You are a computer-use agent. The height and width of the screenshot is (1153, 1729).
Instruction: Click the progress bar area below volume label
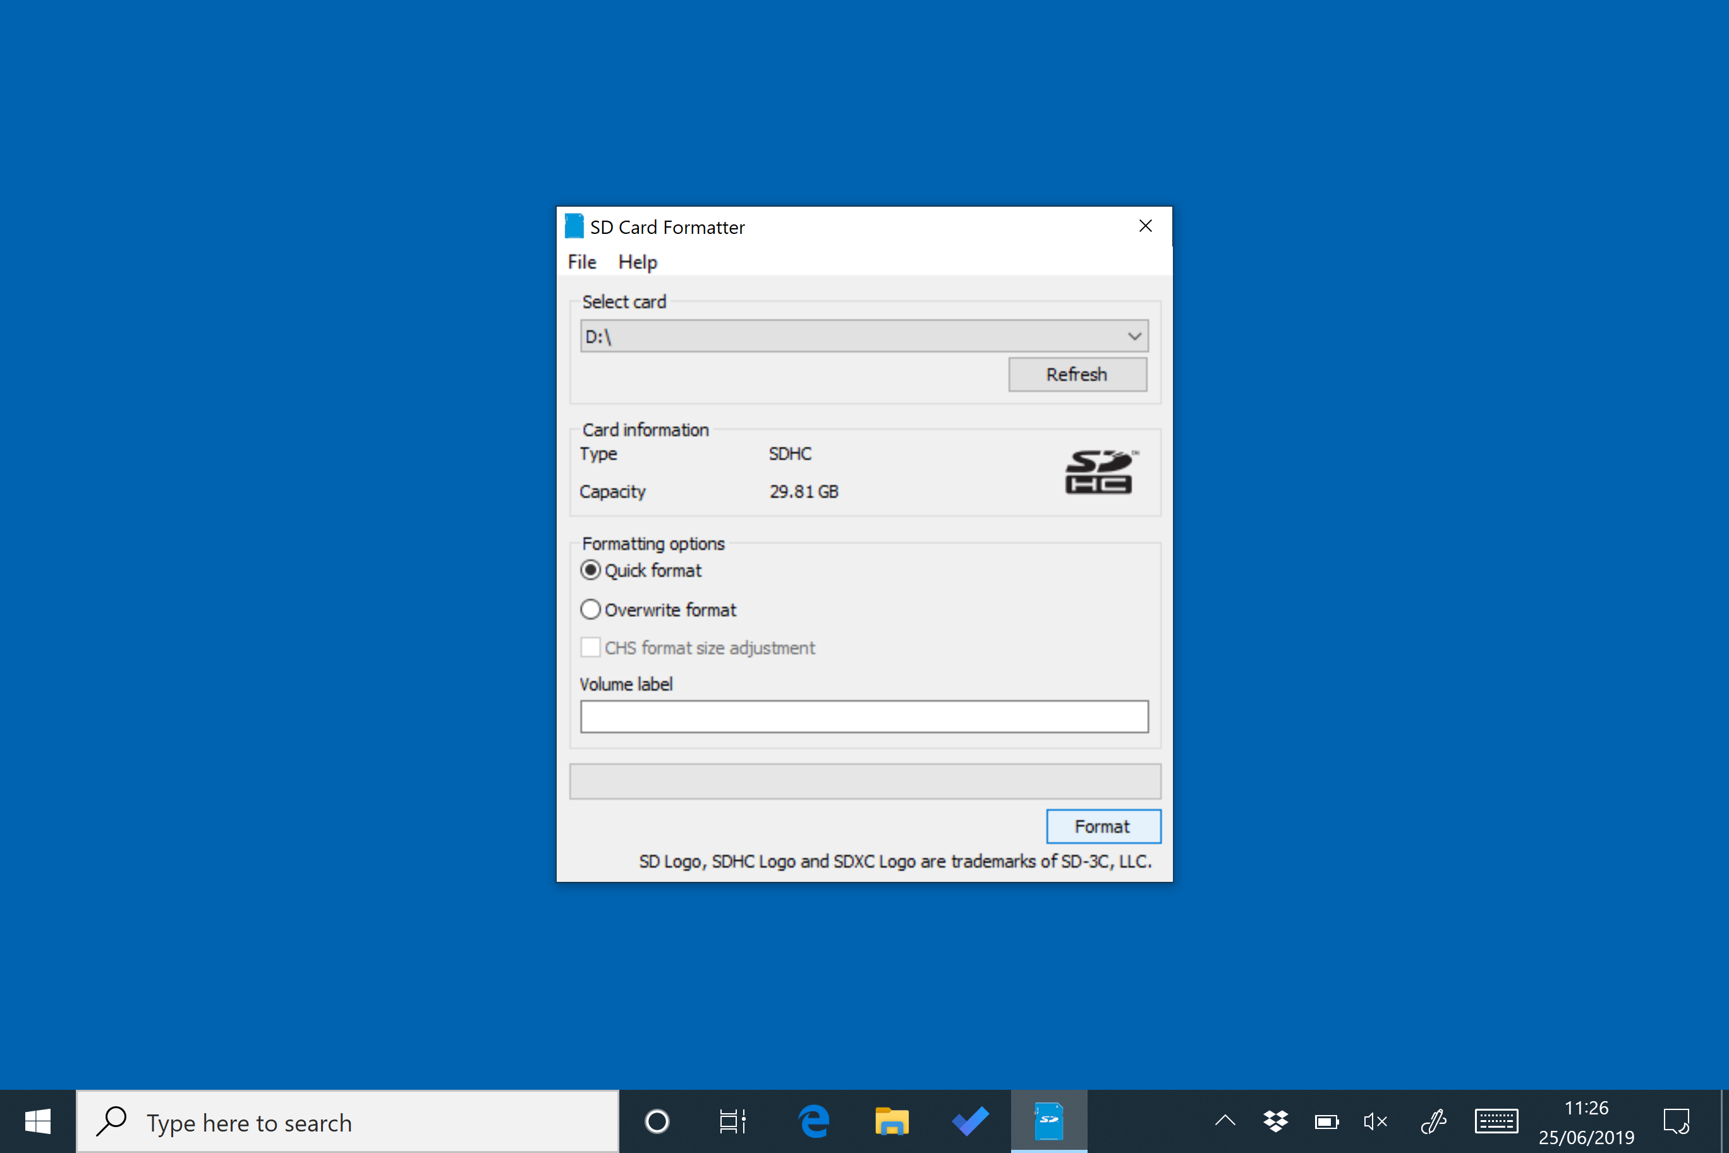pos(863,783)
